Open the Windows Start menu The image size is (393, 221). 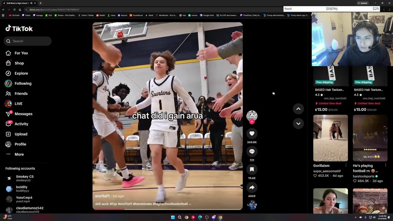(x=173, y=217)
